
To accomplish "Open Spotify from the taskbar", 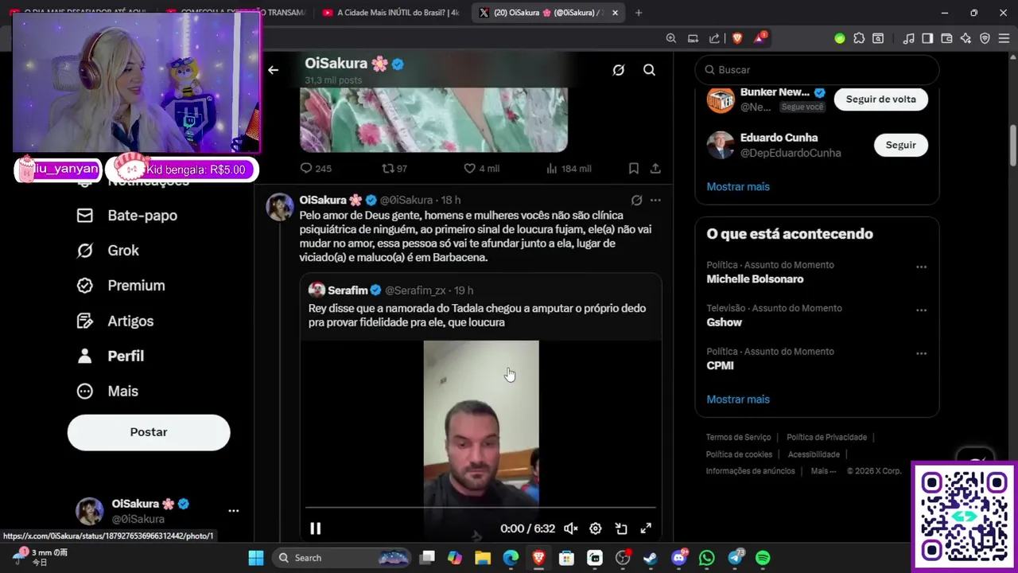I will pos(763,558).
